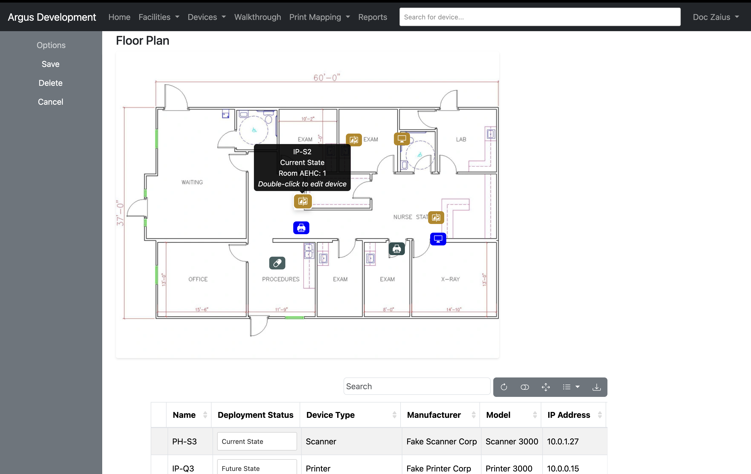Sort by Manufacturer column header
This screenshot has height=474, width=751.
[440, 415]
